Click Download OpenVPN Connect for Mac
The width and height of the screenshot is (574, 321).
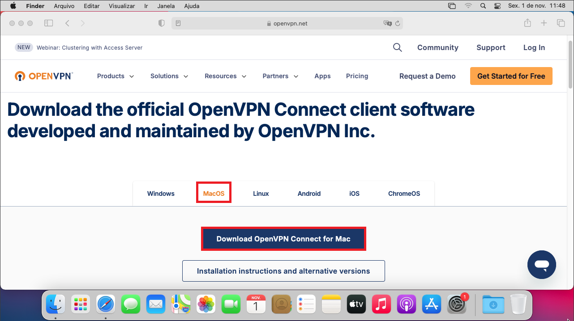click(x=283, y=239)
